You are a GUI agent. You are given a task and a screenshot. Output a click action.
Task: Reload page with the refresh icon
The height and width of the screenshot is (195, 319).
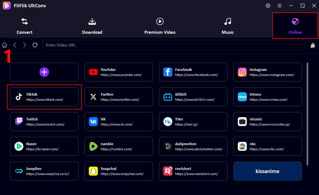(x=35, y=45)
